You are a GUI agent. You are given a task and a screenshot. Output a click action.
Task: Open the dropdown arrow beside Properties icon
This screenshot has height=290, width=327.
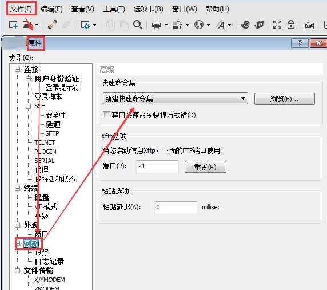95,25
